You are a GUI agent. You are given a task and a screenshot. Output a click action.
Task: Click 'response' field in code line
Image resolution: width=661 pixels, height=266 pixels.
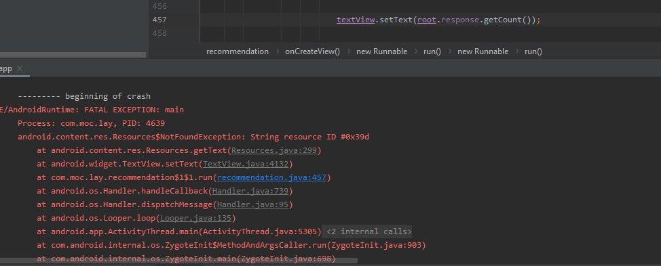point(460,20)
